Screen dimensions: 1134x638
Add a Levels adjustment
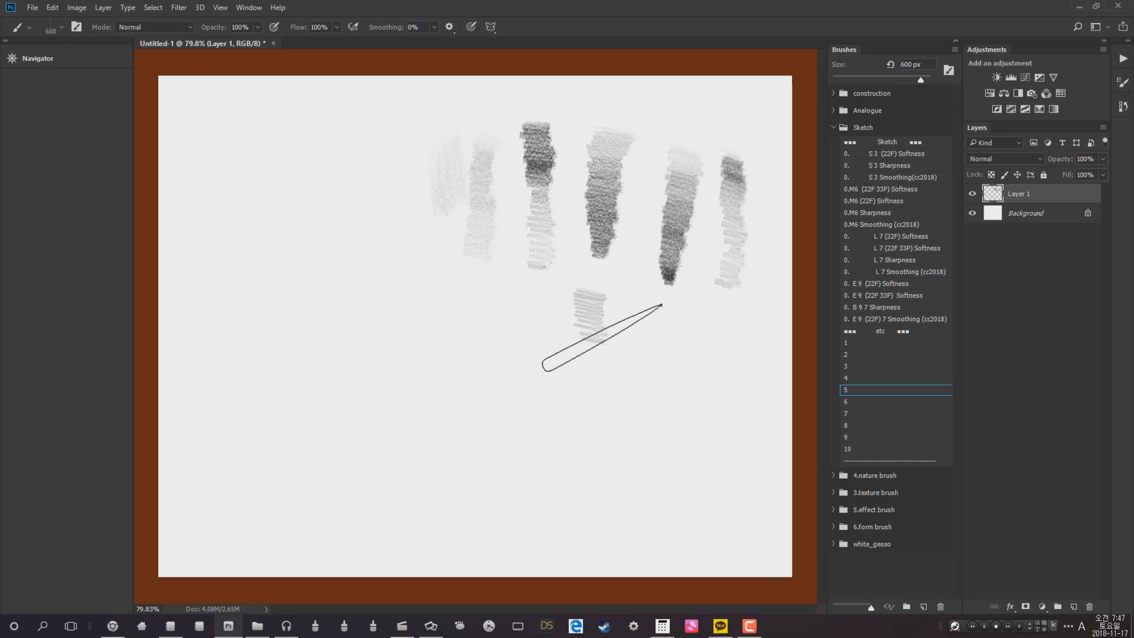point(1011,77)
